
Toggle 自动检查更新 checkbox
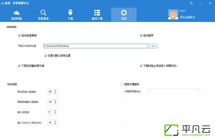pos(19,36)
